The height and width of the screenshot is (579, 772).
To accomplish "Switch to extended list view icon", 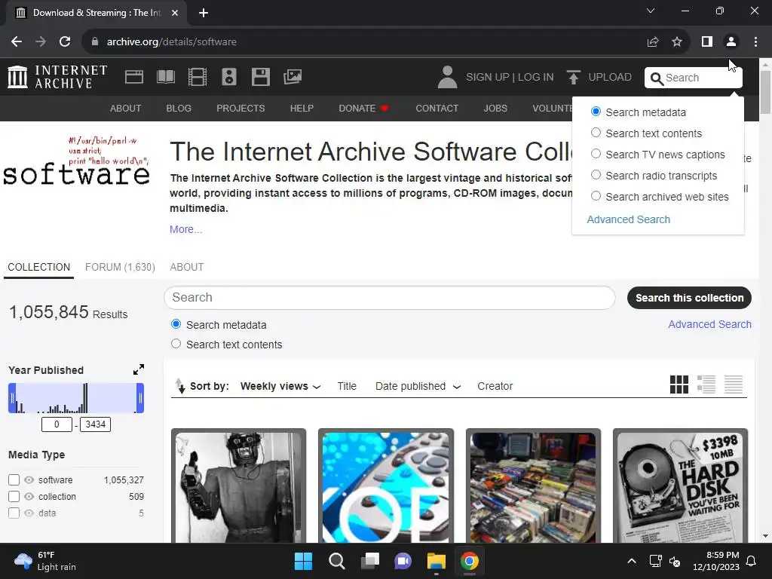I will click(706, 384).
